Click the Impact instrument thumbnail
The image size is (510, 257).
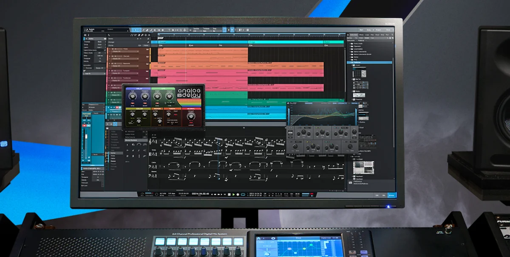(360, 72)
